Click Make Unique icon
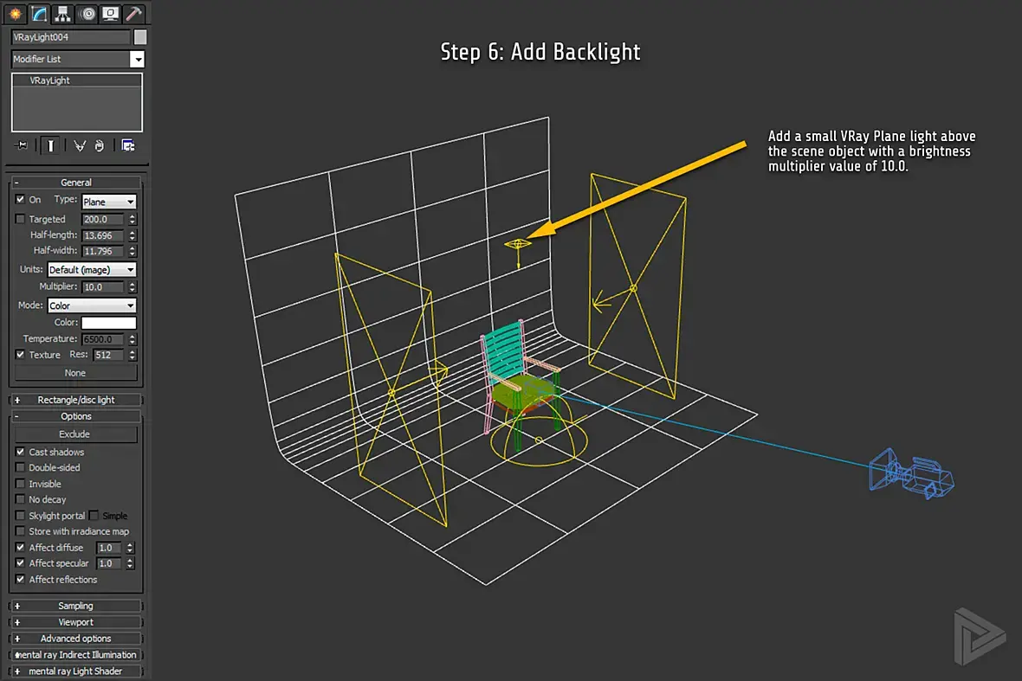The image size is (1022, 681). tap(80, 145)
